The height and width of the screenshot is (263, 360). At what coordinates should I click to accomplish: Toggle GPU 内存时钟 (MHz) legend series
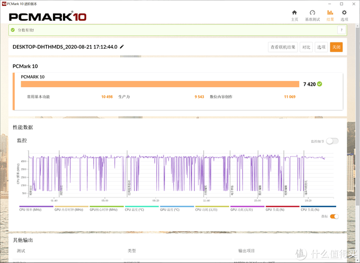pyautogui.click(x=71, y=208)
